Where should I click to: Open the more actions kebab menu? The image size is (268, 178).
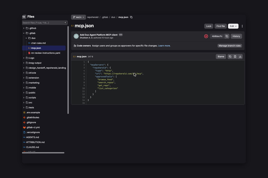242,26
